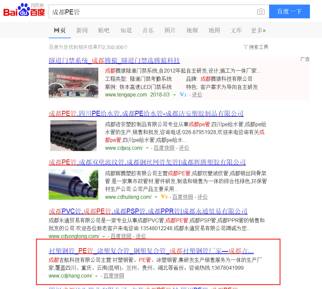Click the camera image search icon
This screenshot has width=322, height=289.
[261, 11]
